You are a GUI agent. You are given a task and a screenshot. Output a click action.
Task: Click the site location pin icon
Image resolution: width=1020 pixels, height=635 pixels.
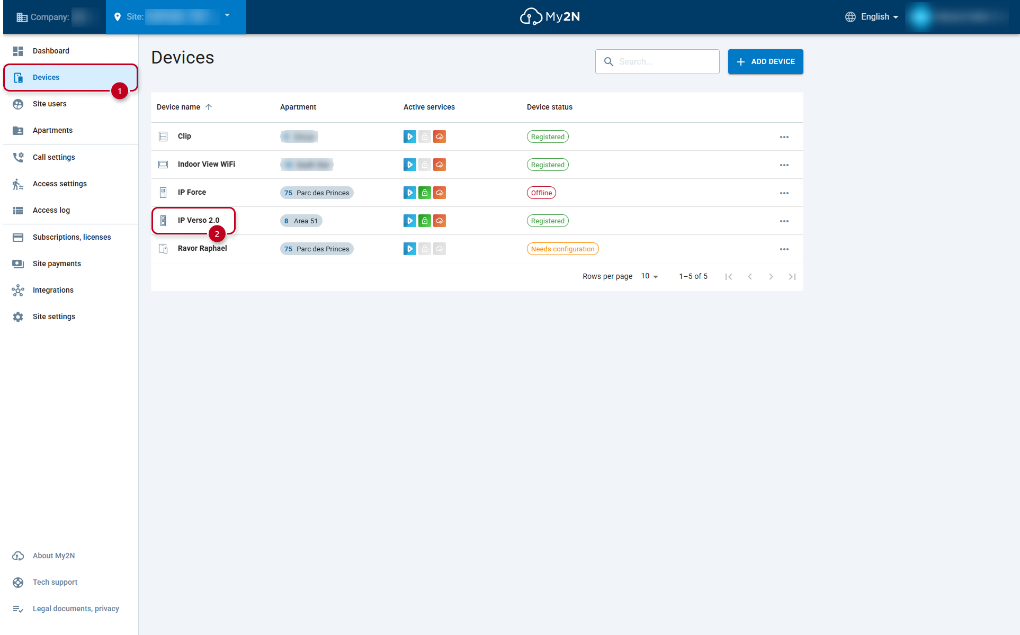118,17
